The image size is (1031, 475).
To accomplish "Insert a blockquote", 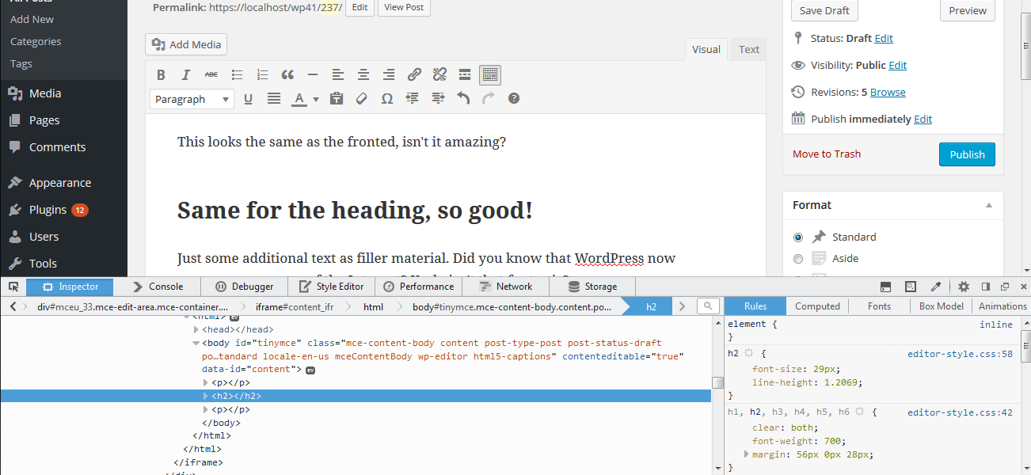I will click(287, 75).
